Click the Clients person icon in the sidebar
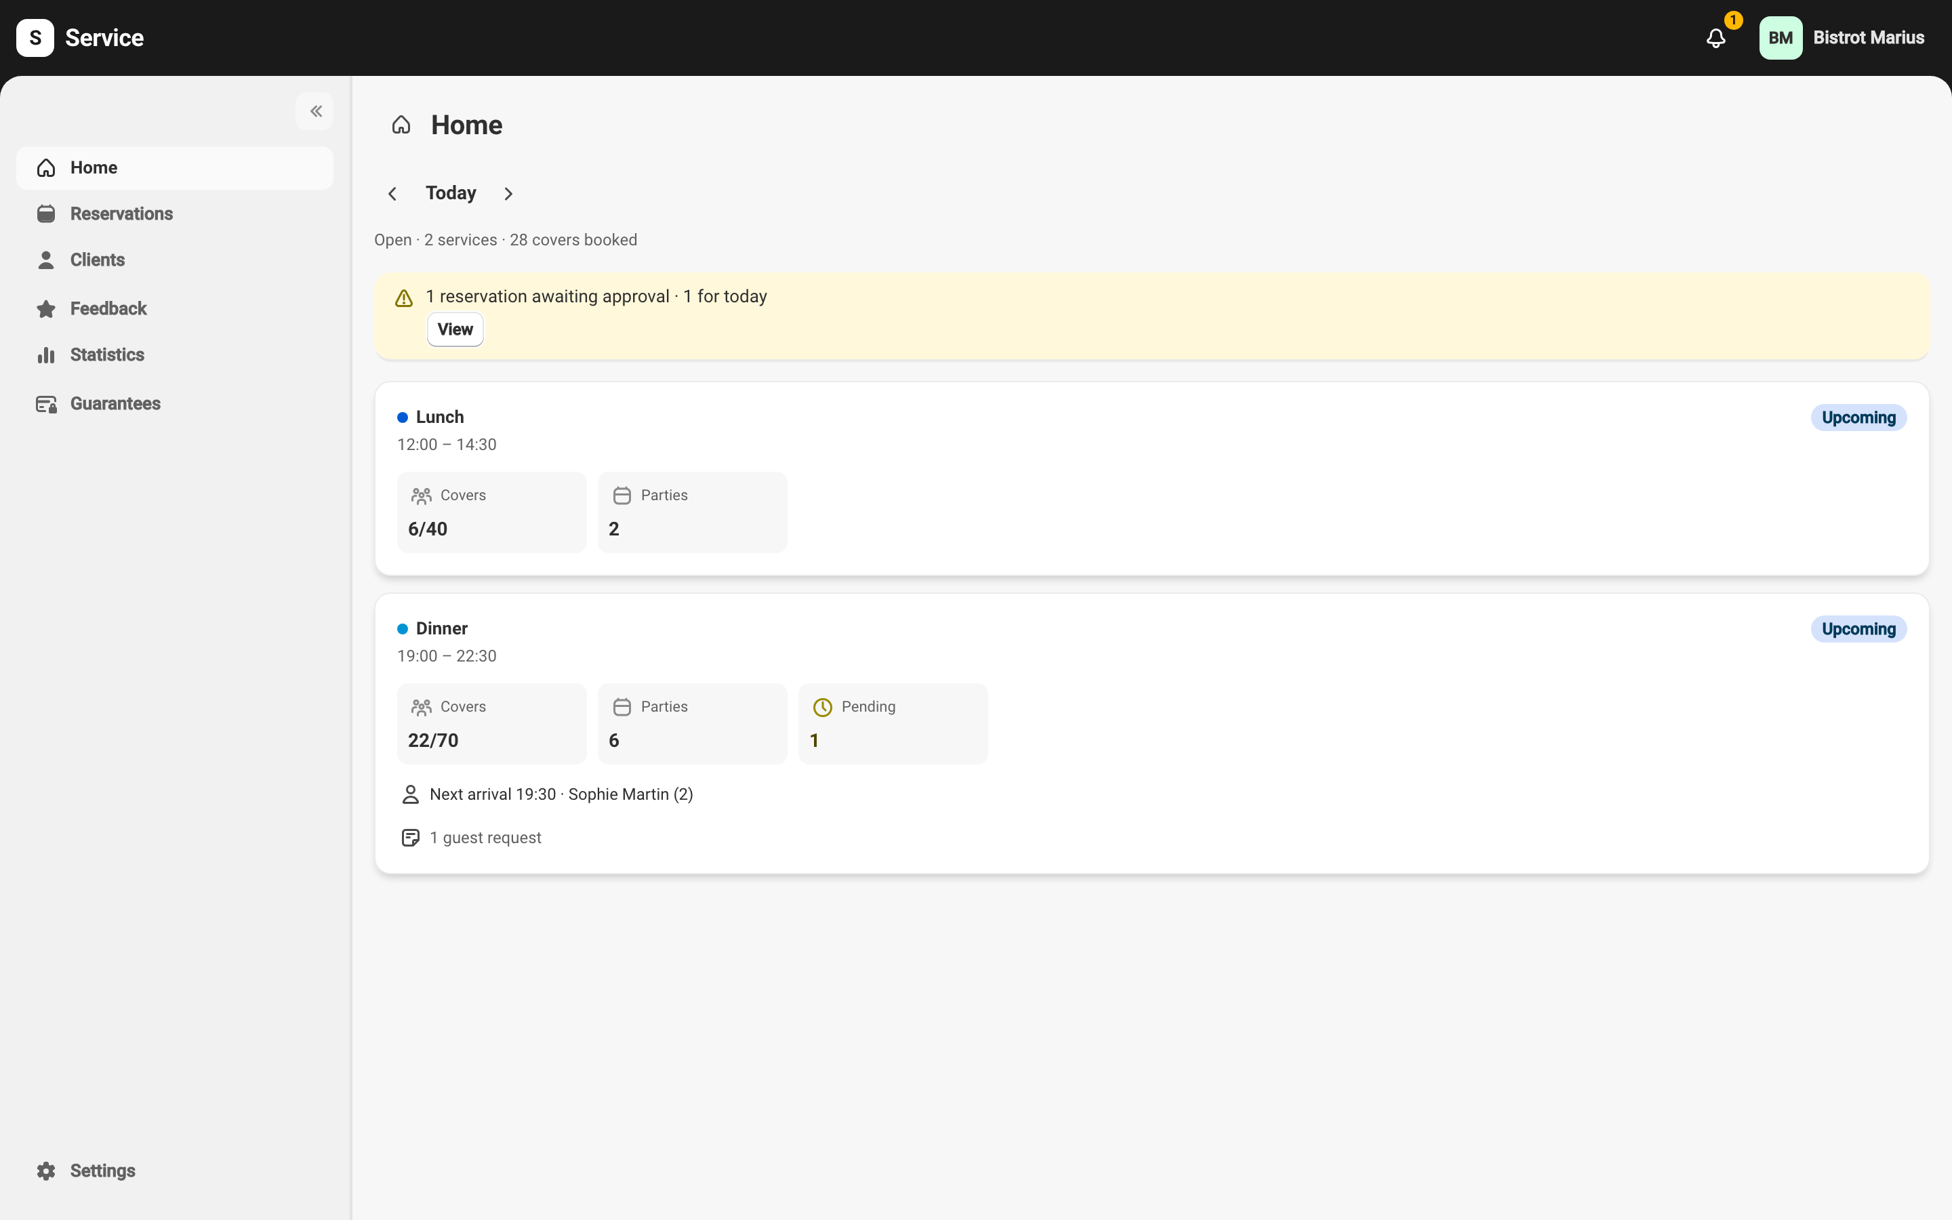Viewport: 1952px width, 1220px height. (x=46, y=260)
